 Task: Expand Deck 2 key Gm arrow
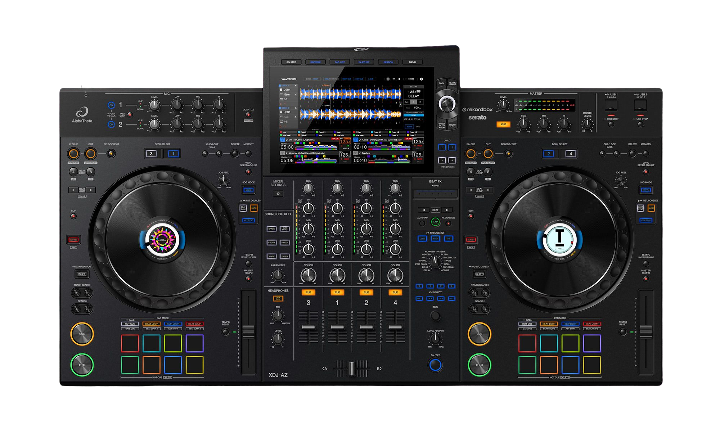click(296, 117)
